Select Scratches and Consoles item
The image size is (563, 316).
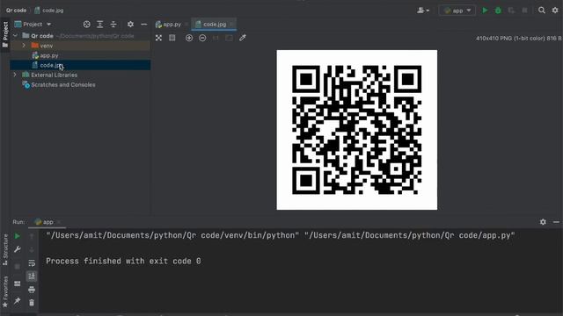coord(63,85)
